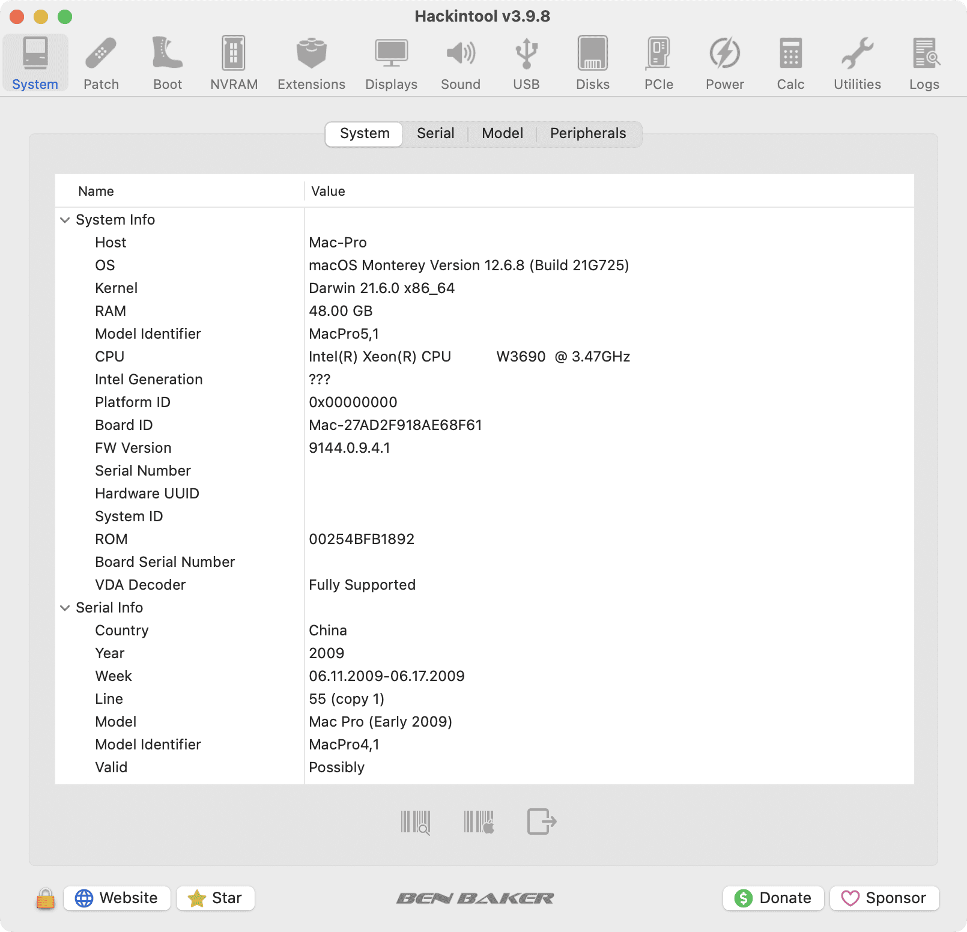This screenshot has width=967, height=932.
Task: Select the RAM row
Action: coord(485,311)
